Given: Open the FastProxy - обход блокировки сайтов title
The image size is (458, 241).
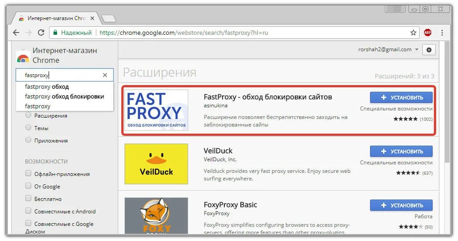Looking at the screenshot, I should (x=268, y=97).
